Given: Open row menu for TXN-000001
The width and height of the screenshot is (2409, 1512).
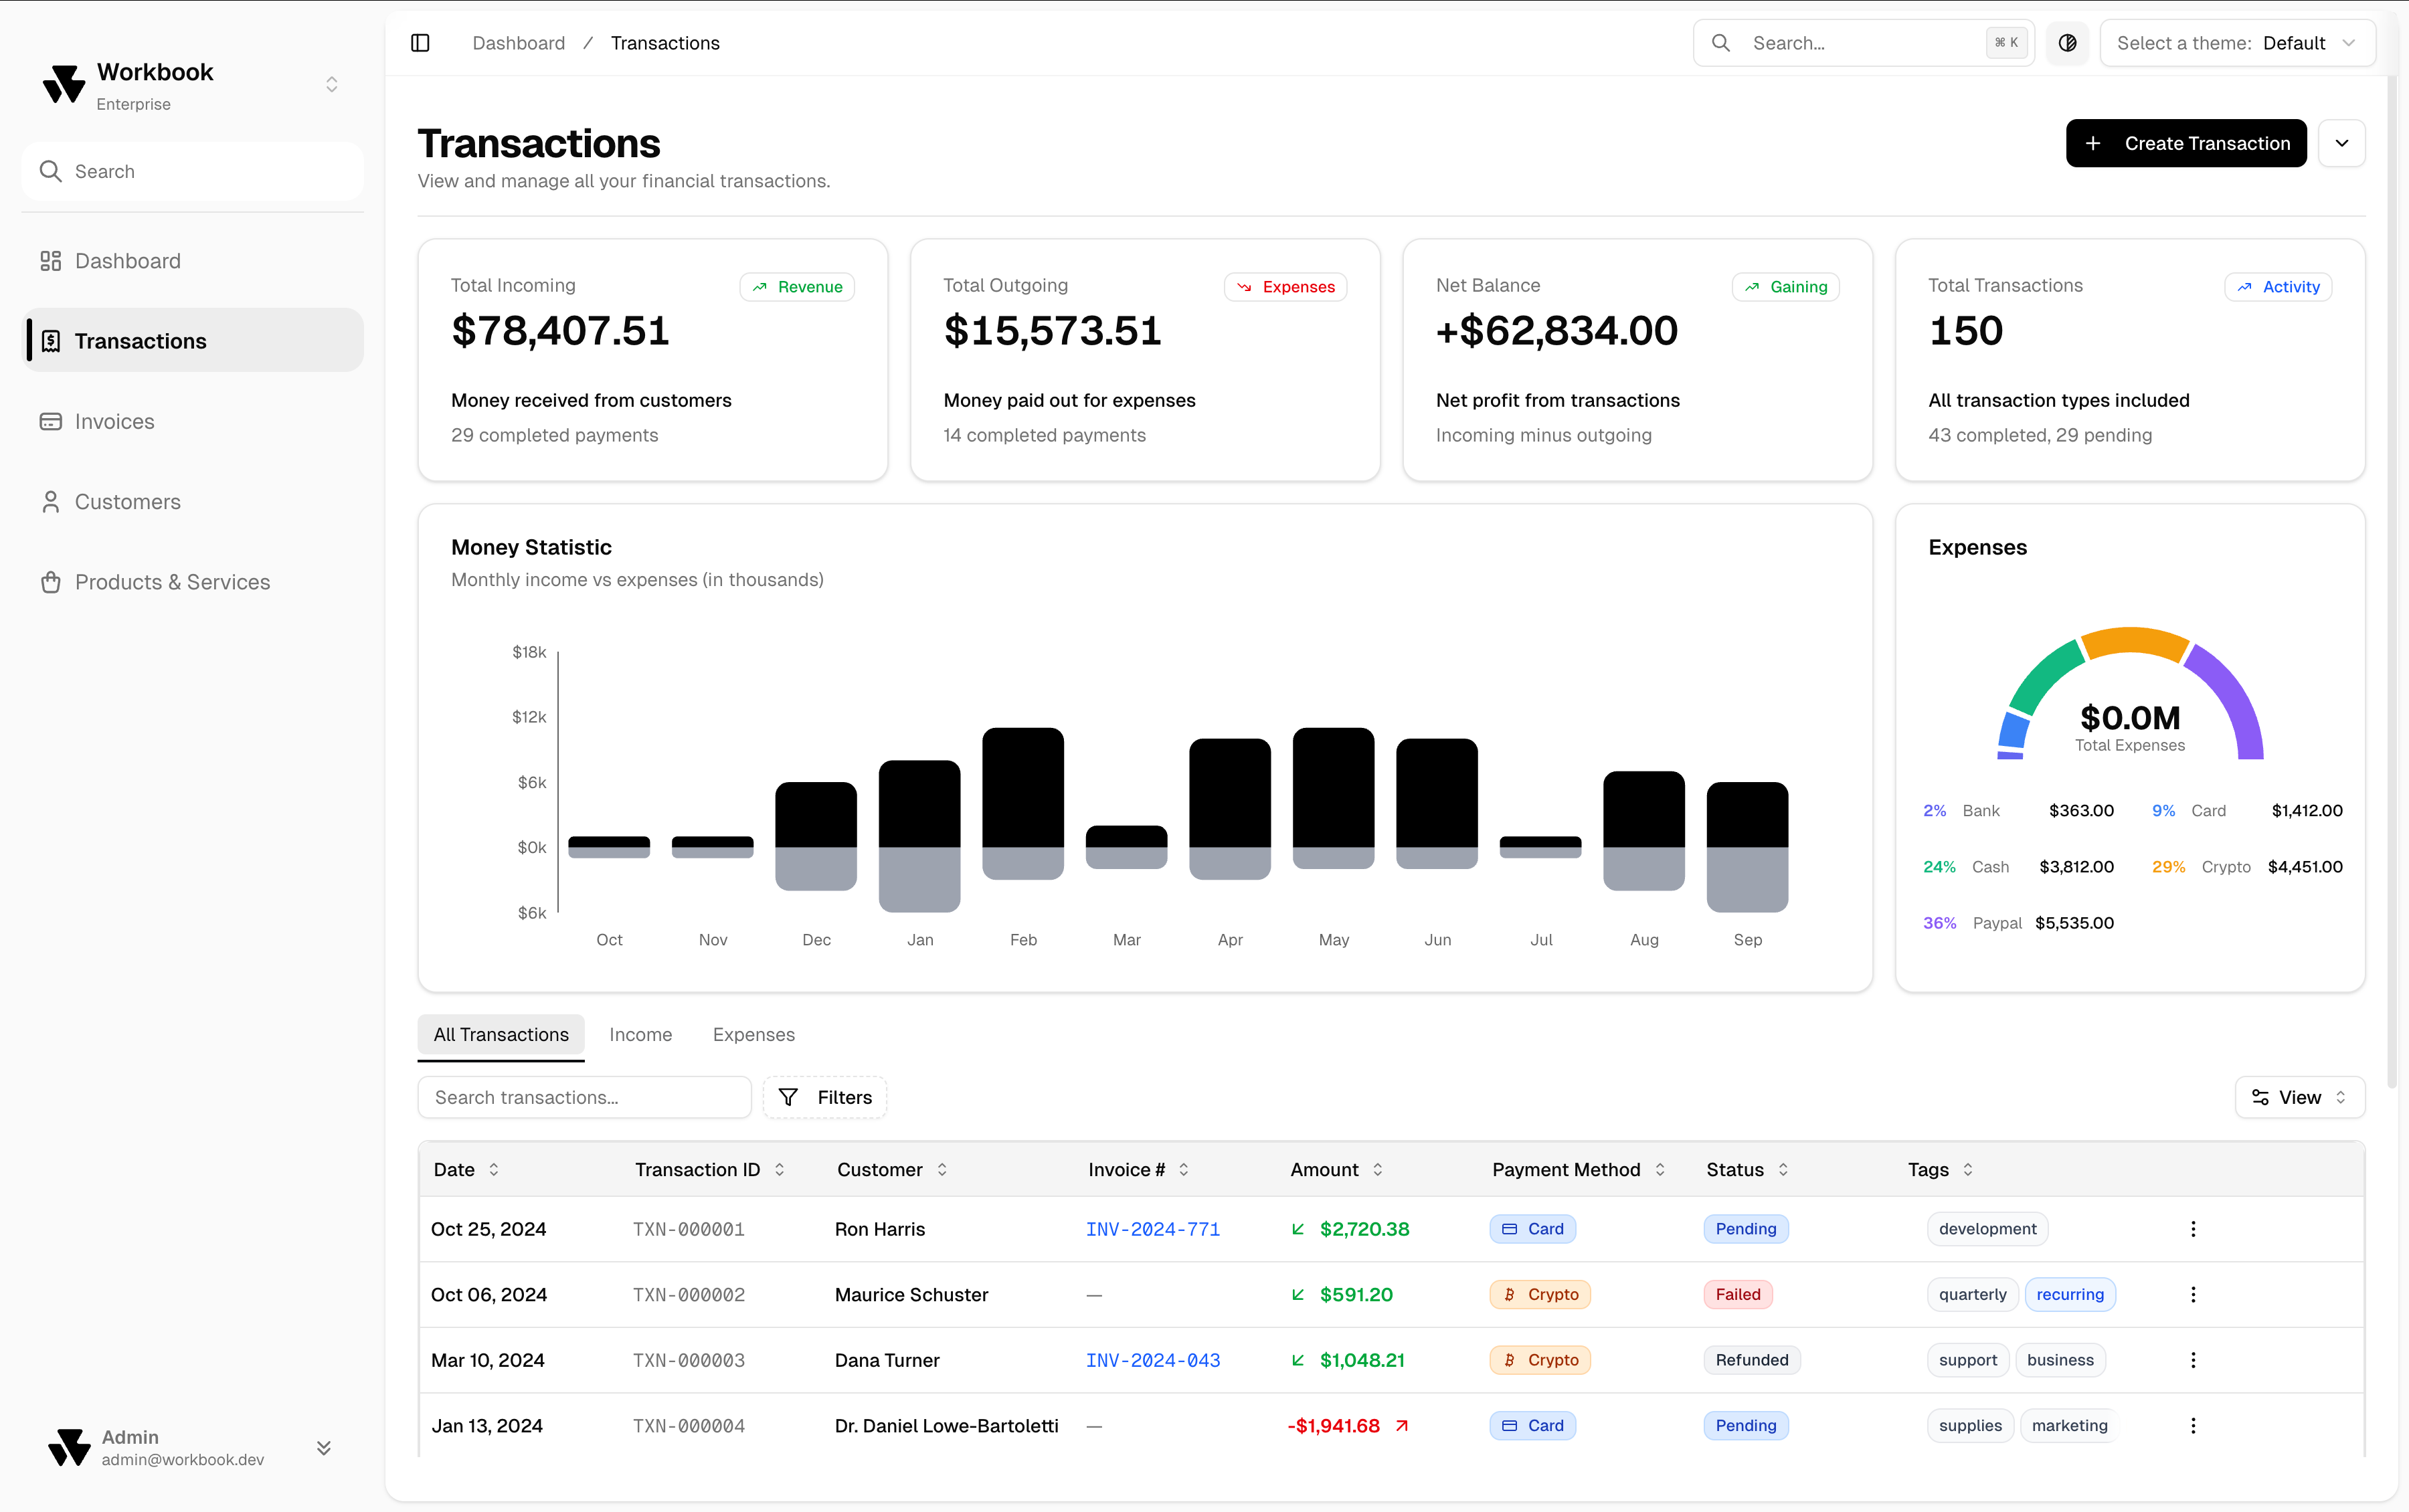Looking at the screenshot, I should click(2192, 1229).
